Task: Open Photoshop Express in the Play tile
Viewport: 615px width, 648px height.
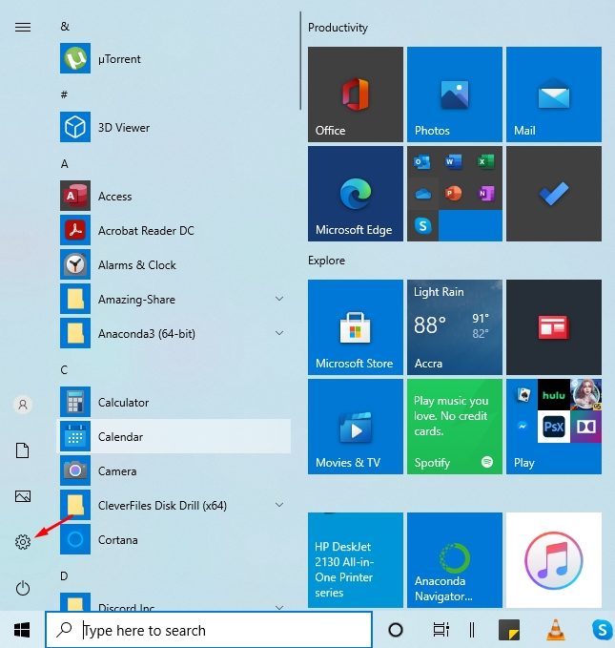Action: 553,427
